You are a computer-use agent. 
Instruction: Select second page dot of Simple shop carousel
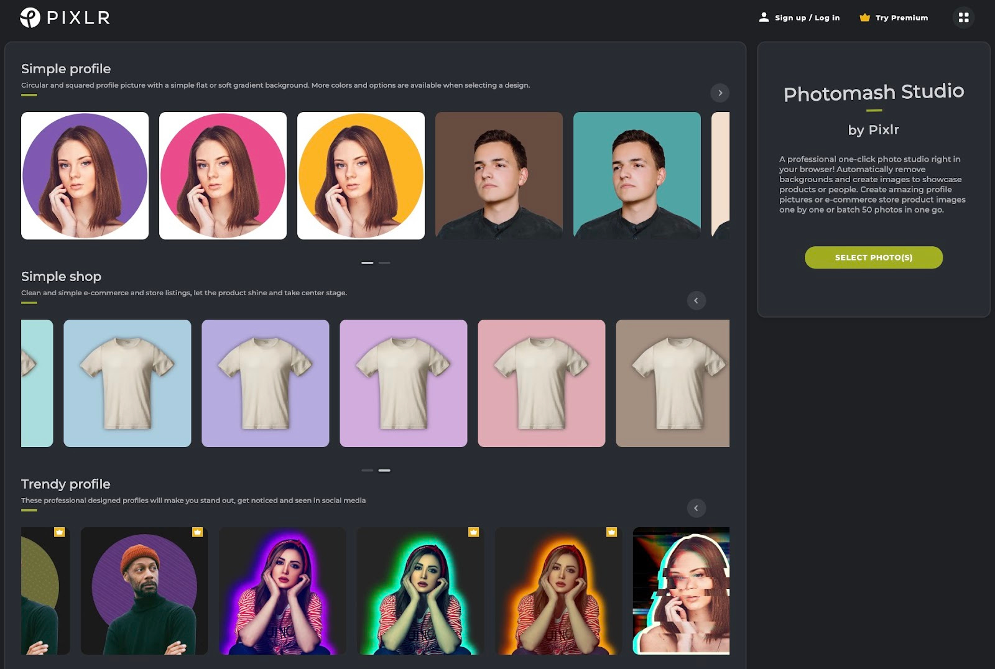pyautogui.click(x=384, y=471)
